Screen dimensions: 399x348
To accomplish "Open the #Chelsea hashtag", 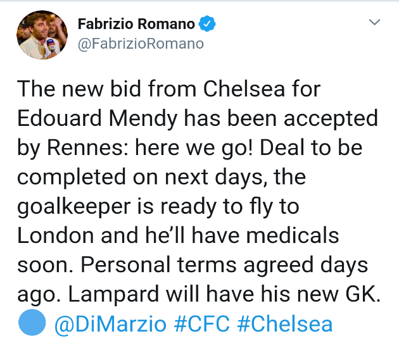I will click(284, 324).
